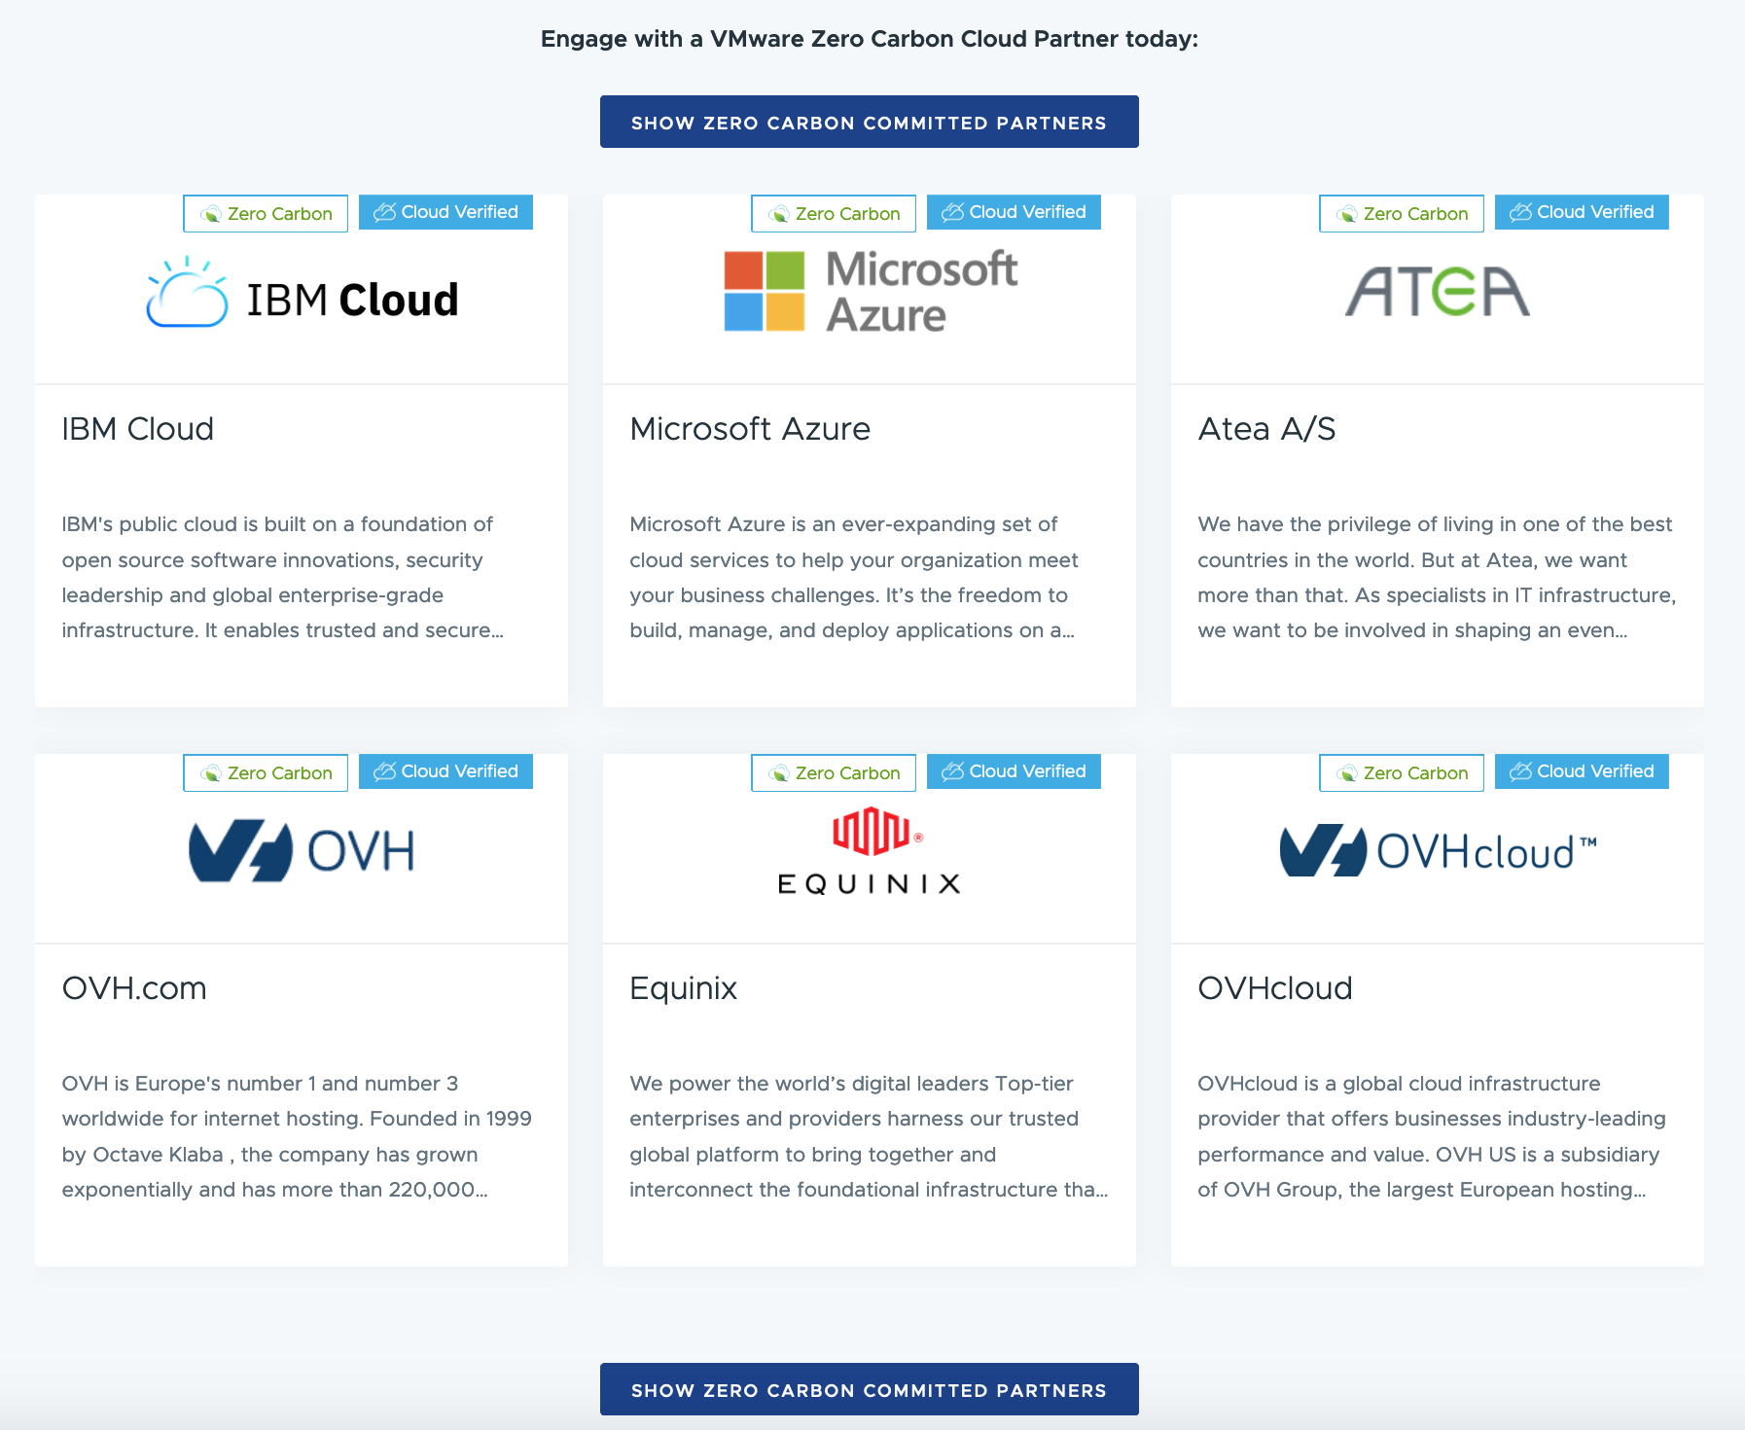Click the Cloud Verified badge on Equinix card
Image resolution: width=1745 pixels, height=1430 pixels.
click(x=1014, y=771)
